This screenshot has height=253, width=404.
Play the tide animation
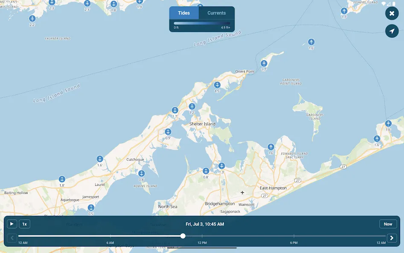(x=12, y=224)
